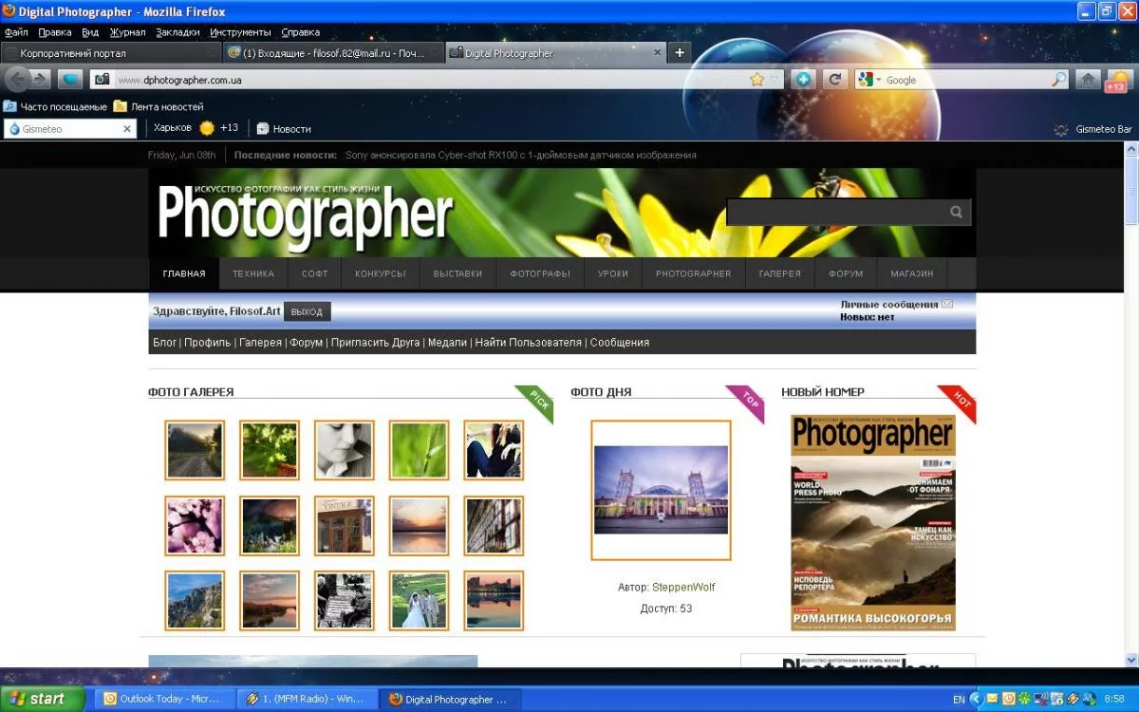Submit site search with magnifier icon
This screenshot has width=1139, height=712.
[956, 212]
